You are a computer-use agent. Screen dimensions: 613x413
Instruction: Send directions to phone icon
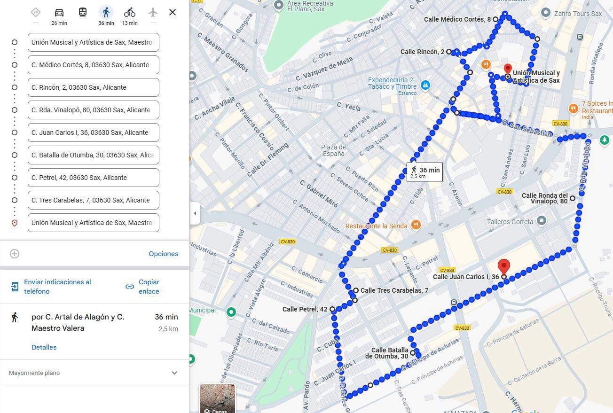[15, 287]
